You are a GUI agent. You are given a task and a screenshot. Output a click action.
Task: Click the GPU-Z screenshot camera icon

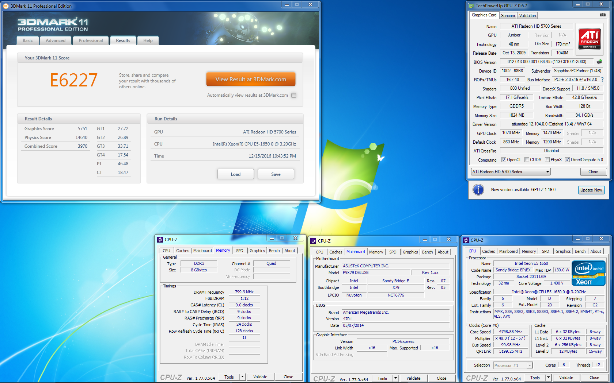(x=603, y=15)
